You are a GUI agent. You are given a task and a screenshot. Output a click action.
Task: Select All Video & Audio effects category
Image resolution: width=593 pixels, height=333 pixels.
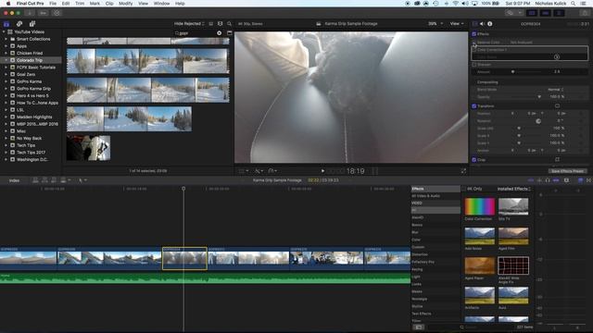pos(425,196)
